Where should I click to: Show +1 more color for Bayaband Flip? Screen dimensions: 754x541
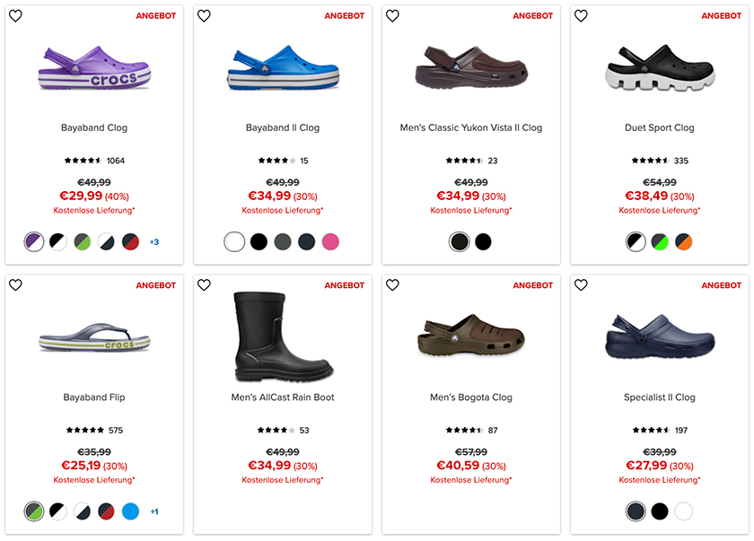pyautogui.click(x=154, y=511)
